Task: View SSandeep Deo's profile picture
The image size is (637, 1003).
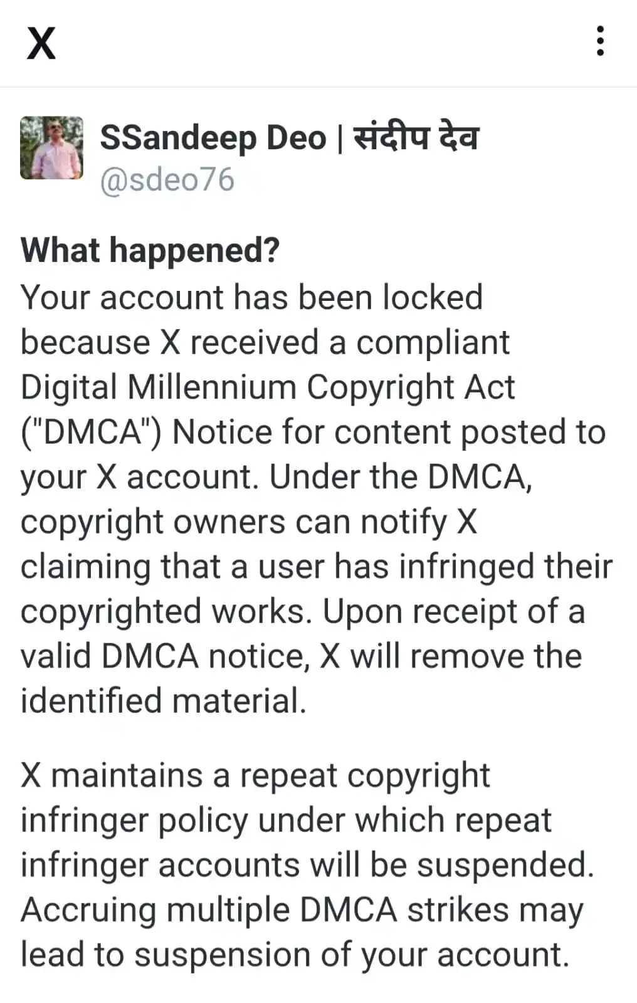Action: [x=51, y=148]
